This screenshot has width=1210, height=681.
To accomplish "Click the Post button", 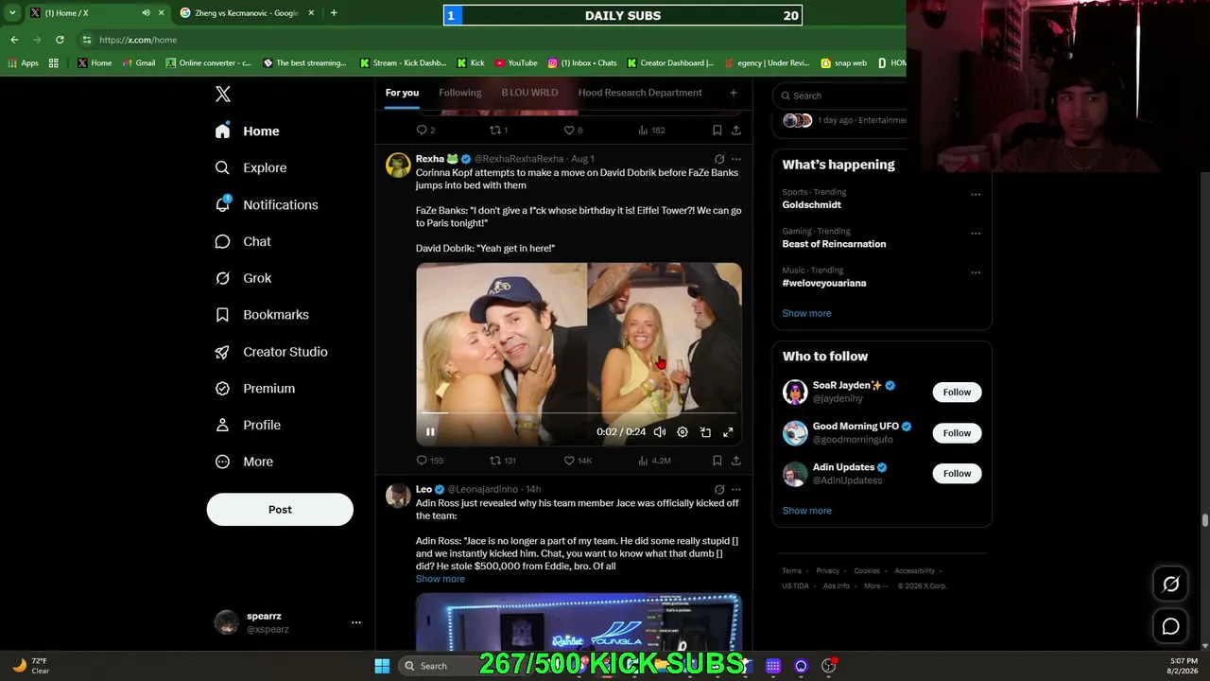I will [x=280, y=510].
